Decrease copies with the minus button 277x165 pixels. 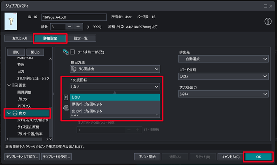[x=69, y=27]
